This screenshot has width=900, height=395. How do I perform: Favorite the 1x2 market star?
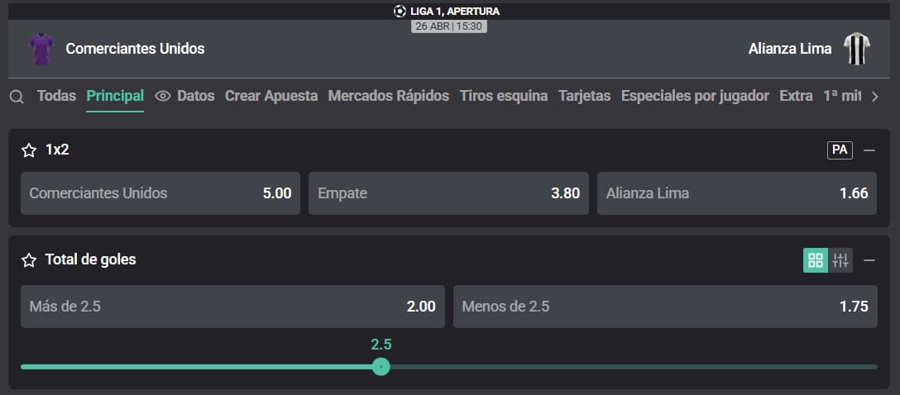pos(29,150)
